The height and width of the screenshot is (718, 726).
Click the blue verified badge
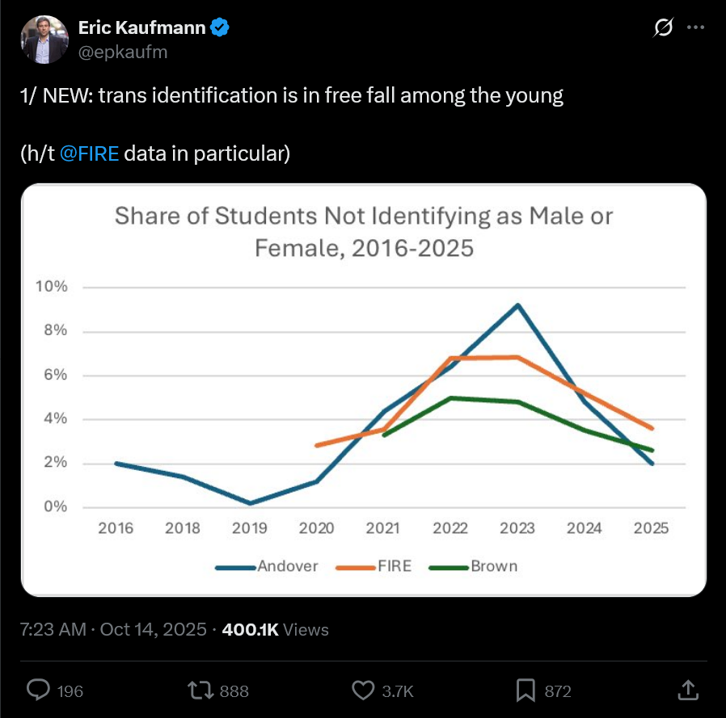(220, 28)
